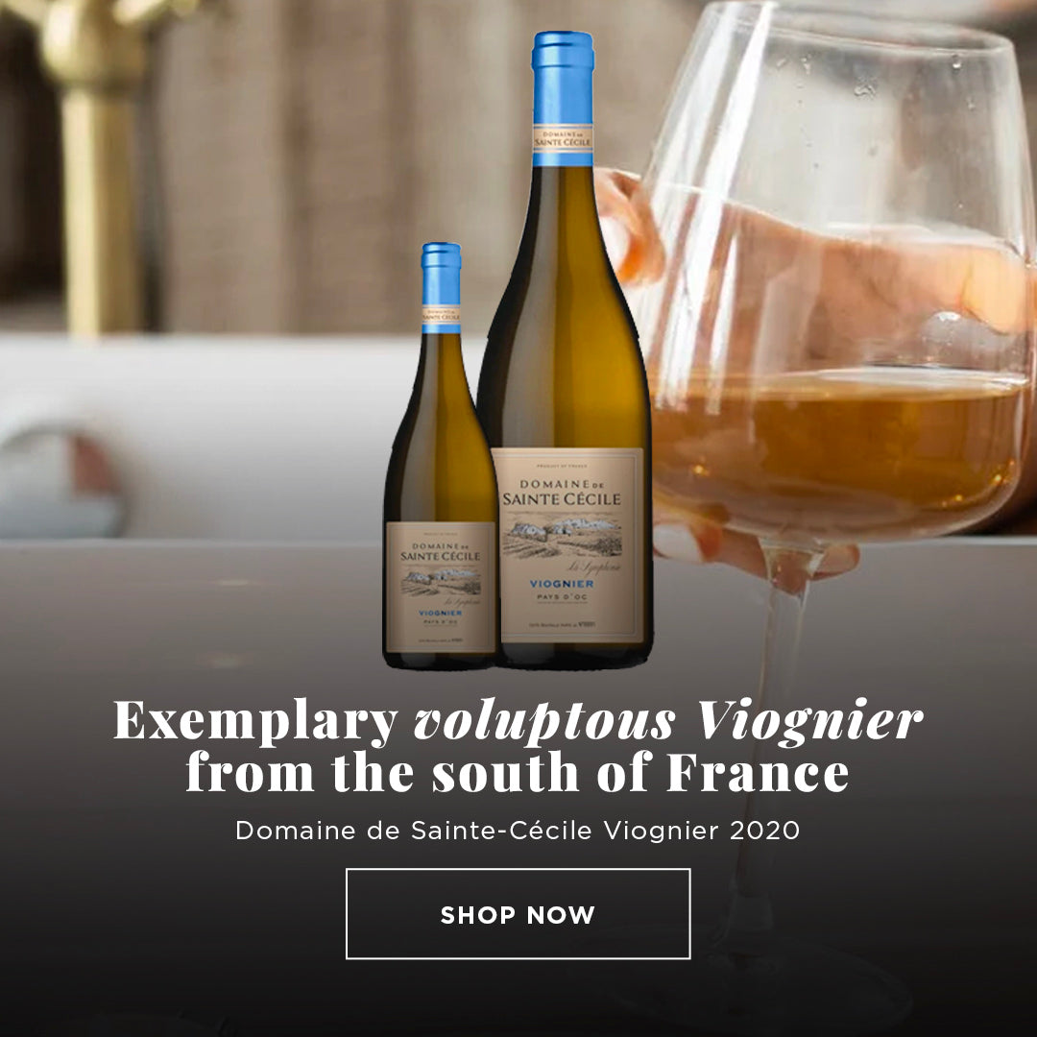Click the blue cap of the large bottle
Viewport: 1037px width, 1037px height.
pyautogui.click(x=563, y=78)
